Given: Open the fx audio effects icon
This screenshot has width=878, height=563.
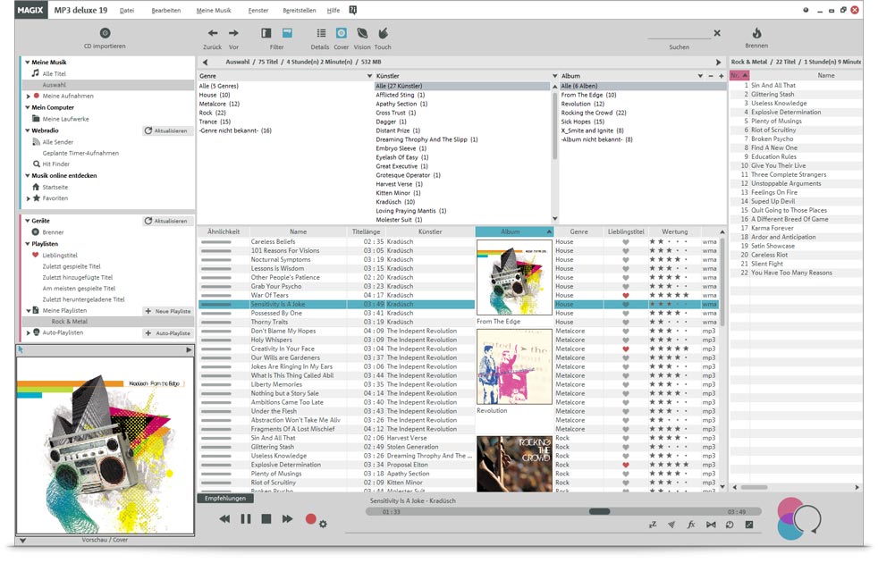Looking at the screenshot, I should tap(691, 525).
